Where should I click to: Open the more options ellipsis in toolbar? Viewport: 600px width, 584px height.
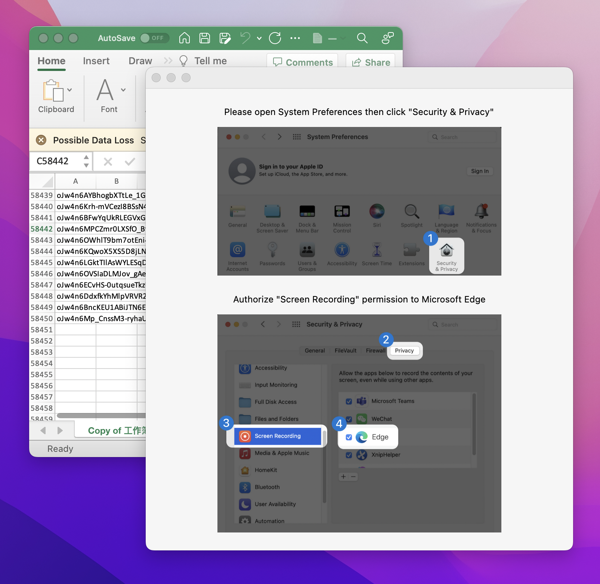coord(295,38)
